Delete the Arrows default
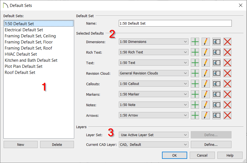This screenshot has height=163, width=247. [227, 115]
